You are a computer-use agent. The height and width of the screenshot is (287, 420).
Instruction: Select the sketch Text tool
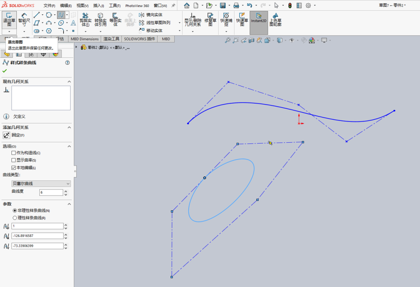[x=73, y=23]
